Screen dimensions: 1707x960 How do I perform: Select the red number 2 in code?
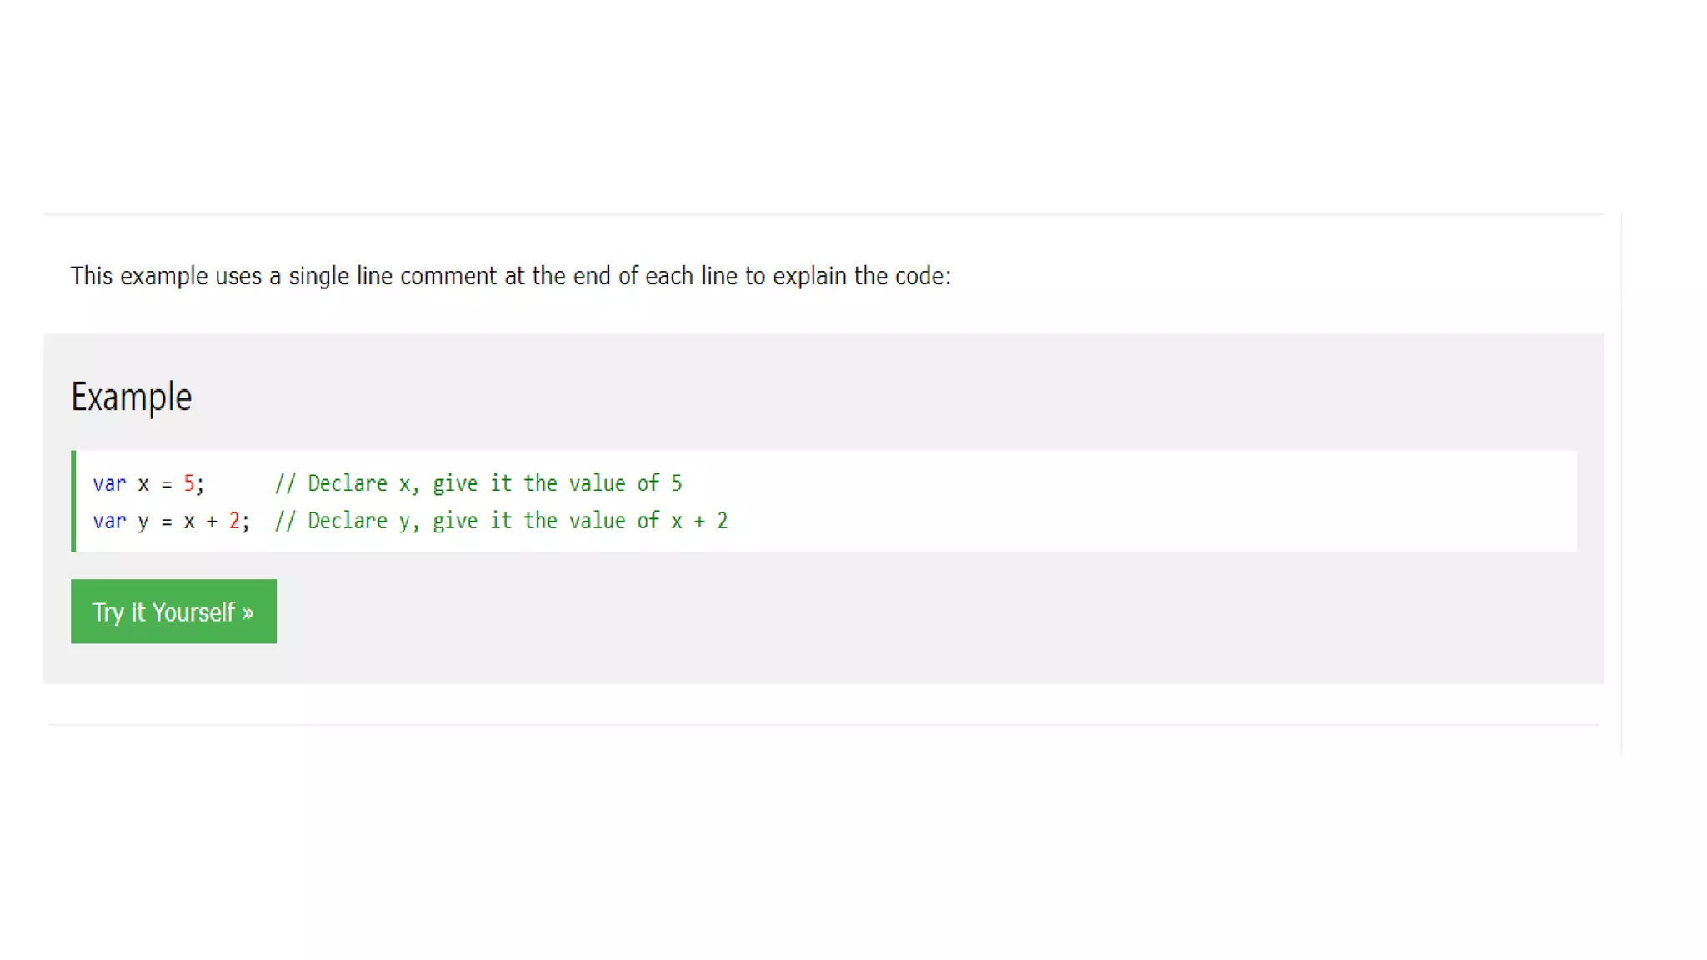pos(234,521)
